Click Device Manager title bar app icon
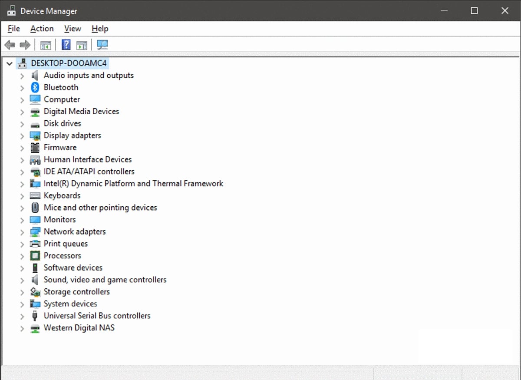521x380 pixels. (12, 11)
